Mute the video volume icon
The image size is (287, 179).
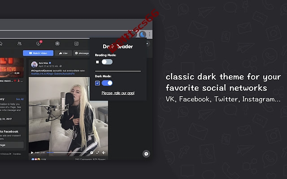tap(104, 153)
